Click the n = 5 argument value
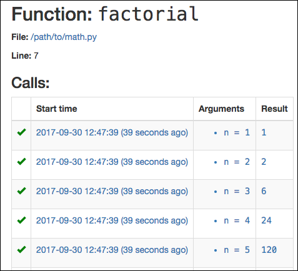Image resolution: width=298 pixels, height=271 pixels. click(237, 250)
